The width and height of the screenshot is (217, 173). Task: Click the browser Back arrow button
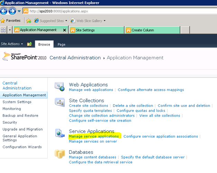click(3, 11)
